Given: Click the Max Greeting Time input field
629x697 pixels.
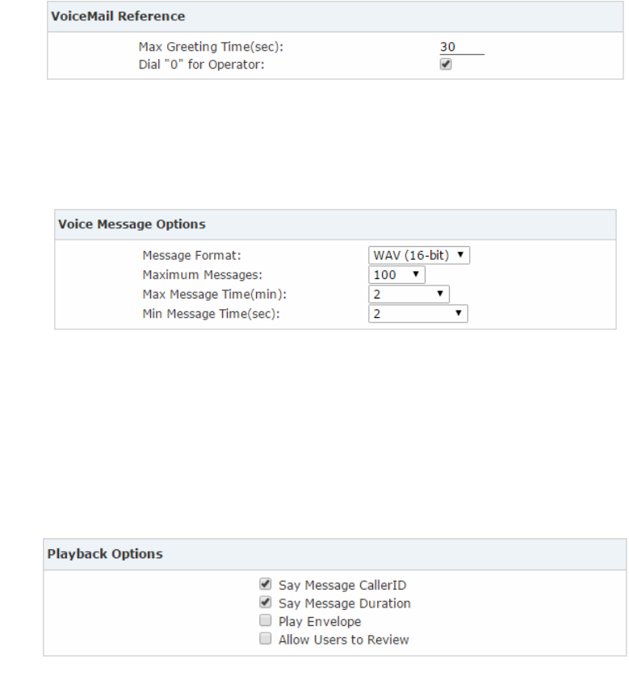Looking at the screenshot, I should (461, 48).
